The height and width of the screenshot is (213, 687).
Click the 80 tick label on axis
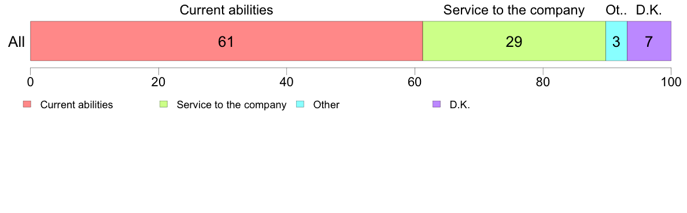(543, 82)
